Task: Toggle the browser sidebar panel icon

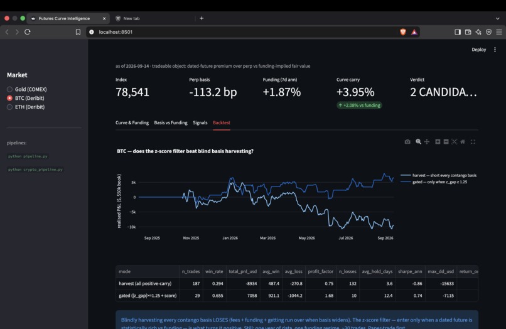Action: [458, 32]
